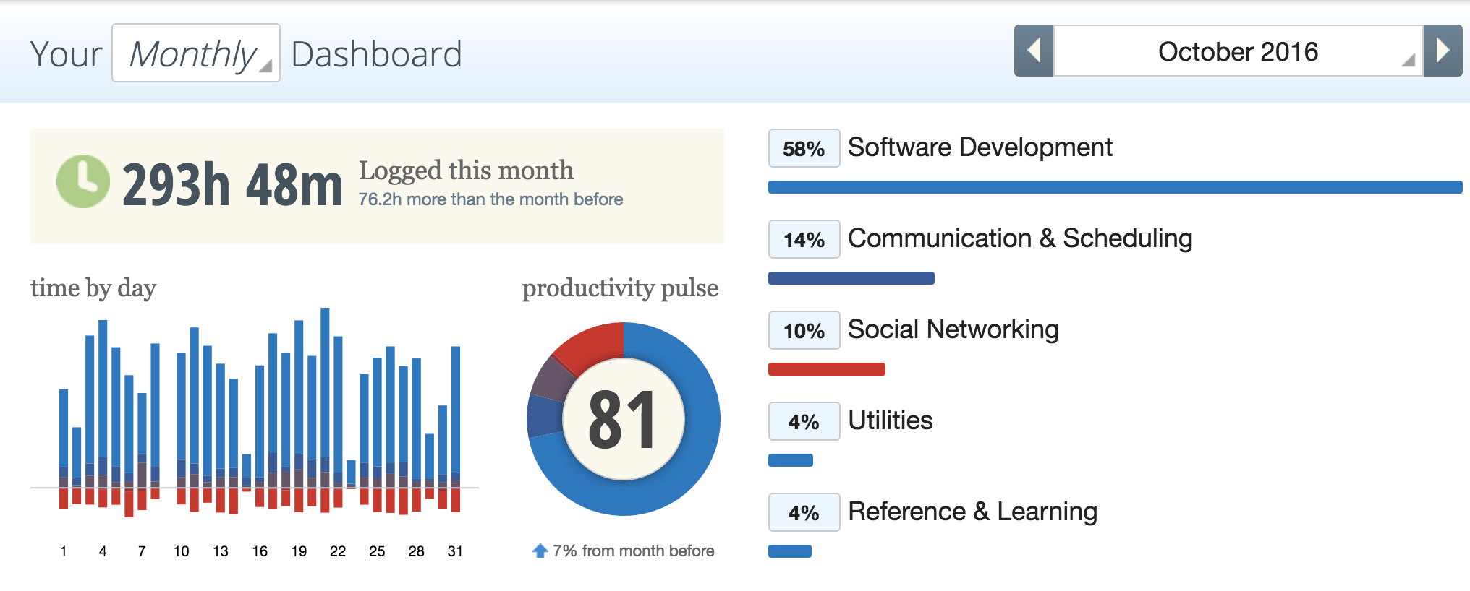Go to next month with right arrow
Image resolution: width=1470 pixels, height=591 pixels.
click(x=1443, y=51)
